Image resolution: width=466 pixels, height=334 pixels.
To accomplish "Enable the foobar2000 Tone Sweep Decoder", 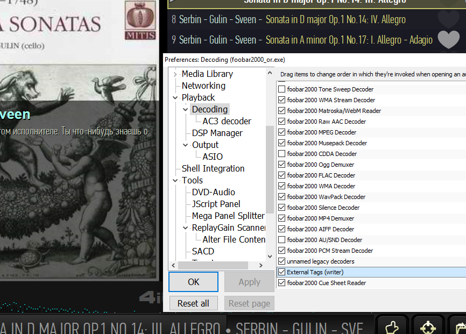I will [281, 89].
